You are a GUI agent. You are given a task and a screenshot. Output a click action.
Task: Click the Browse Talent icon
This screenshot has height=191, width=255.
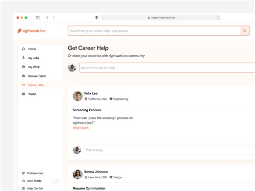tap(24, 76)
